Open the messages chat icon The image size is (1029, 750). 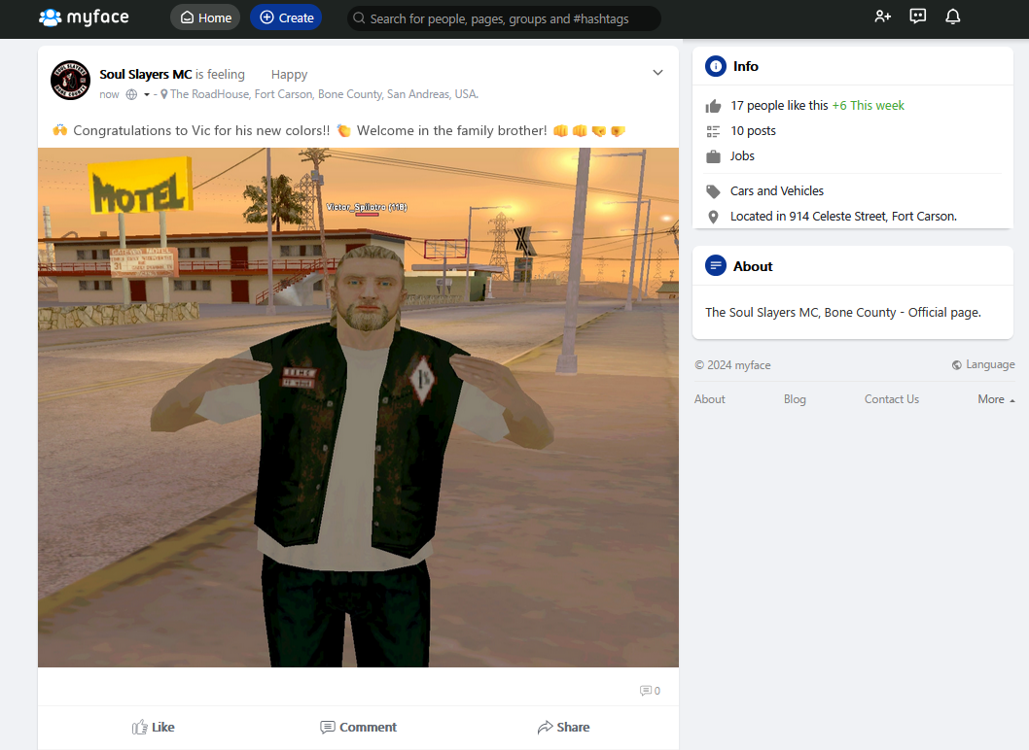(x=917, y=17)
